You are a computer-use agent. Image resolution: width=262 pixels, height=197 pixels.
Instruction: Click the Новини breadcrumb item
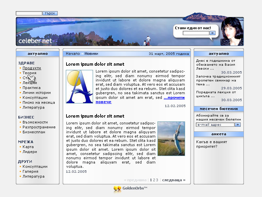(x=91, y=54)
